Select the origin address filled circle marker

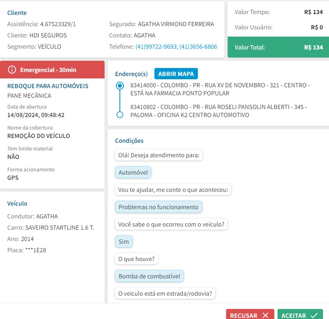[119, 86]
